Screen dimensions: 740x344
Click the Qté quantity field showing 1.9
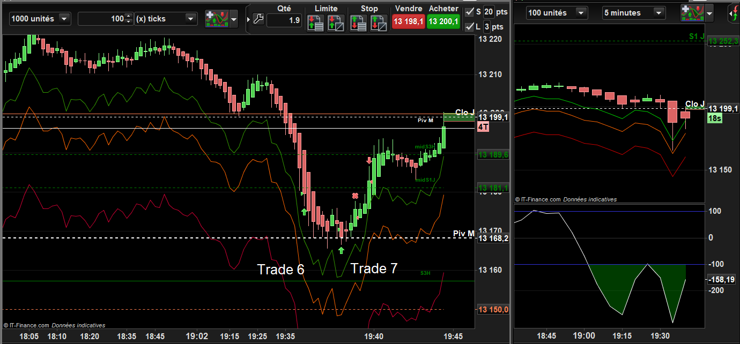click(284, 20)
